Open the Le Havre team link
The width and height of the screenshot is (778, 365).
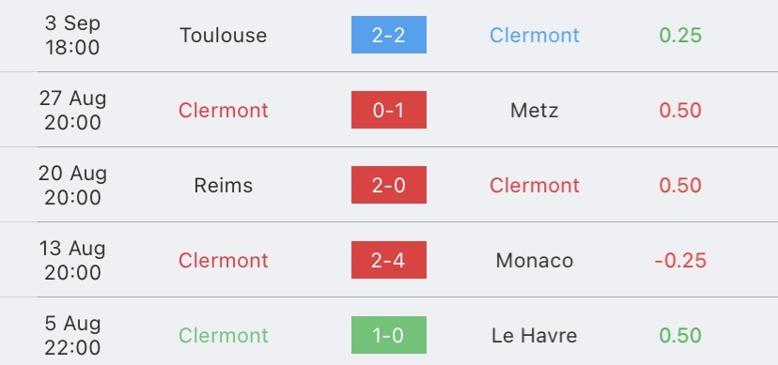tap(535, 336)
